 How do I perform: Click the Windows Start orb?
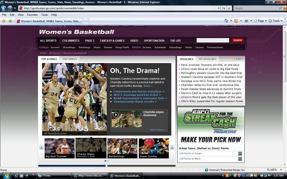(x=6, y=175)
